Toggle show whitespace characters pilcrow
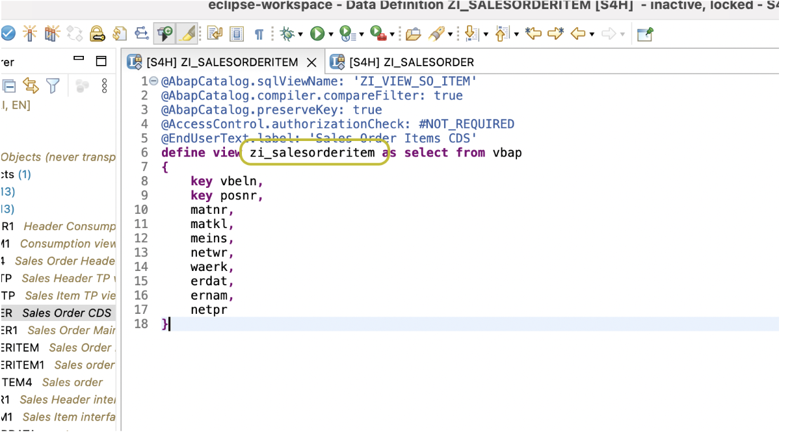792x438 pixels. [259, 34]
